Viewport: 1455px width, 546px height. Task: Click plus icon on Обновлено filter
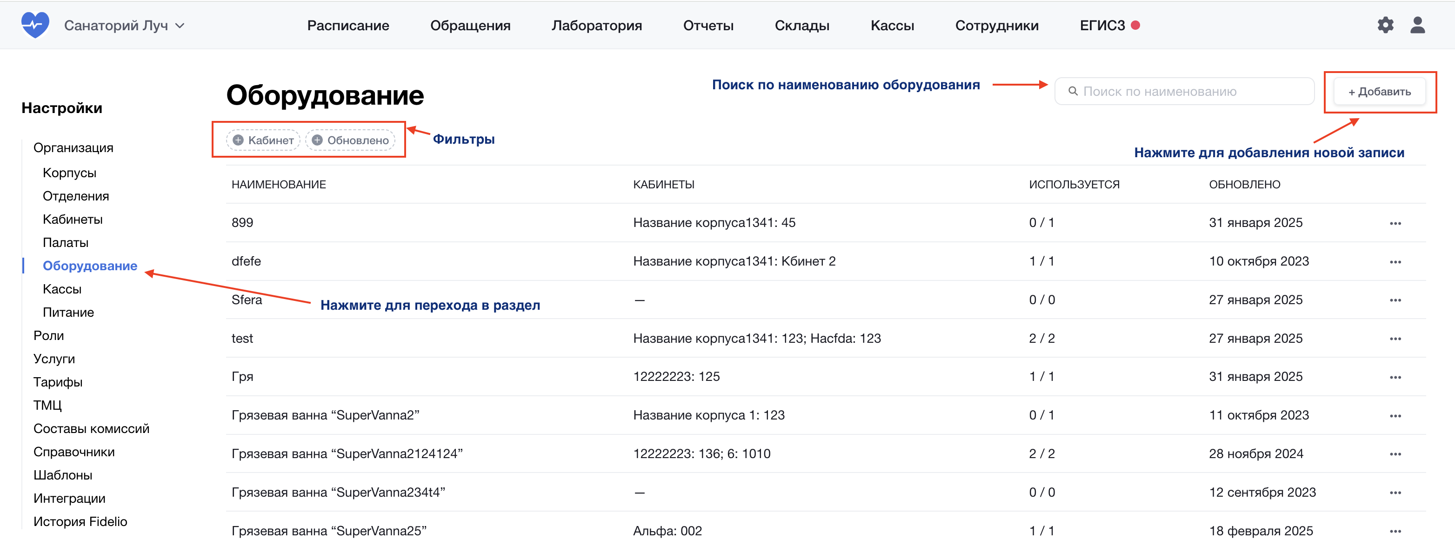point(317,140)
